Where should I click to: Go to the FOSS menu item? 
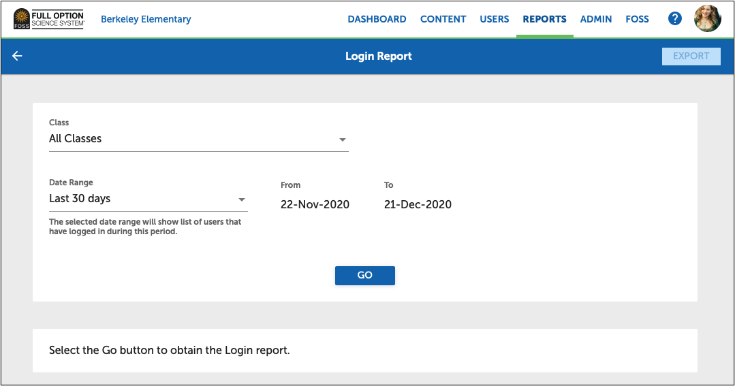(637, 19)
